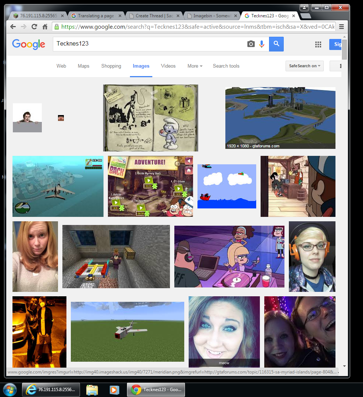
Task: Click the browser forward arrow
Action: pos(24,26)
